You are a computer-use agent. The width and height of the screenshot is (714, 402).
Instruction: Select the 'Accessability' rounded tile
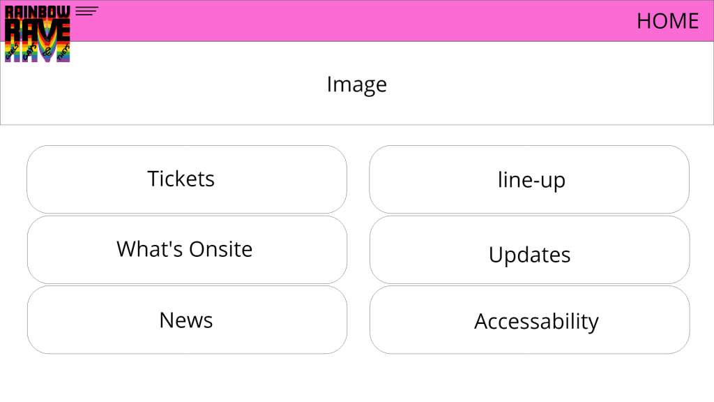click(x=529, y=320)
